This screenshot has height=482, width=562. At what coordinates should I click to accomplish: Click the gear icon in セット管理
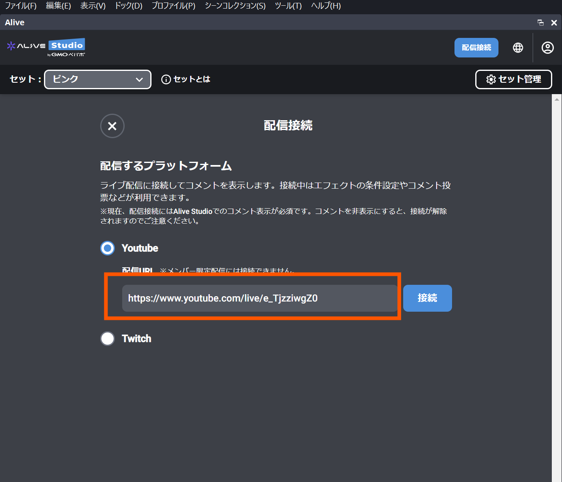point(491,79)
